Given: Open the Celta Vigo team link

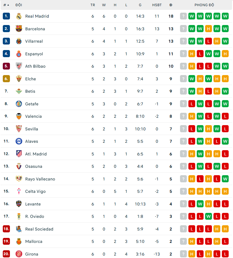Looking at the screenshot, I should pyautogui.click(x=35, y=191).
